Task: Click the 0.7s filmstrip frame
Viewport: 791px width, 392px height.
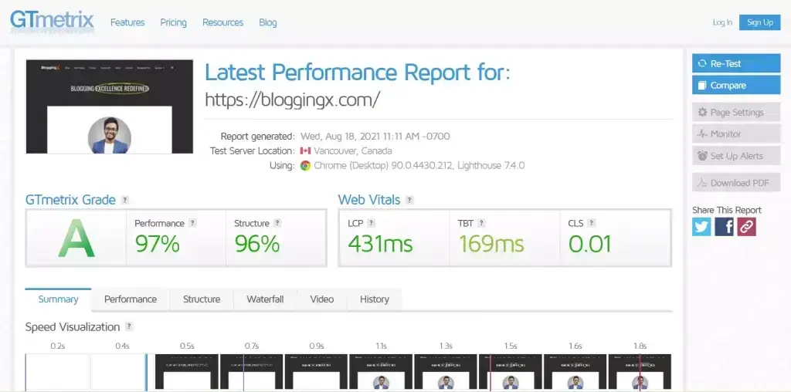Action: pos(252,372)
